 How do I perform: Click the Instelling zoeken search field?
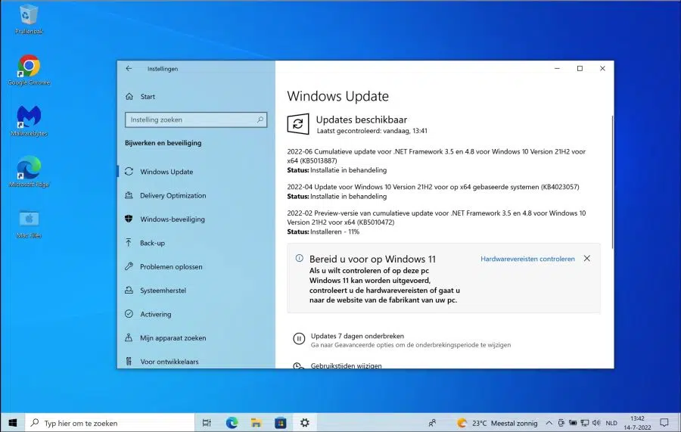[196, 120]
